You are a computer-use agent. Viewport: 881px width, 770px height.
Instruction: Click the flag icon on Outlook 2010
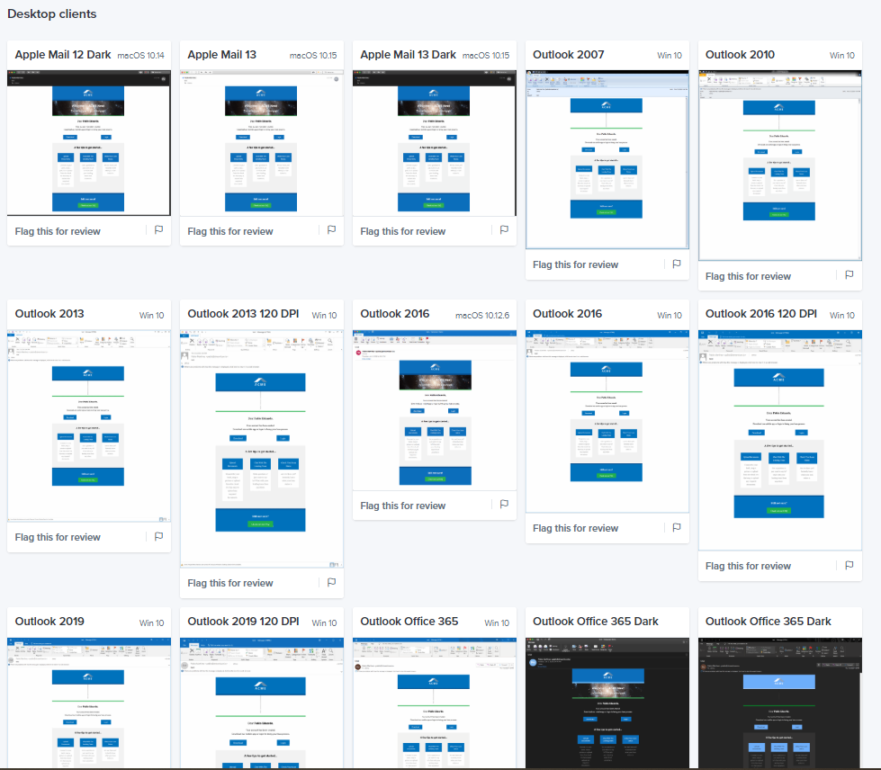849,276
